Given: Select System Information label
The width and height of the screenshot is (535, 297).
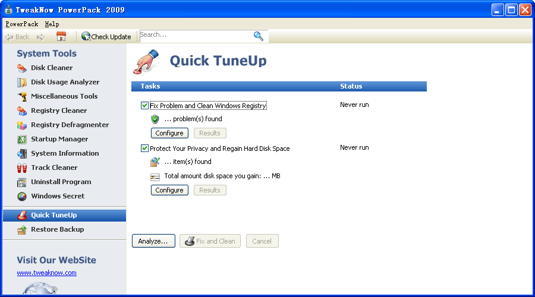Looking at the screenshot, I should [65, 153].
